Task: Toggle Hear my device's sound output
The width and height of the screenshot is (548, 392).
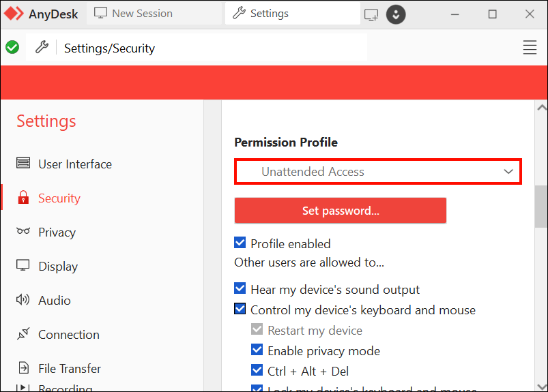Action: tap(240, 289)
